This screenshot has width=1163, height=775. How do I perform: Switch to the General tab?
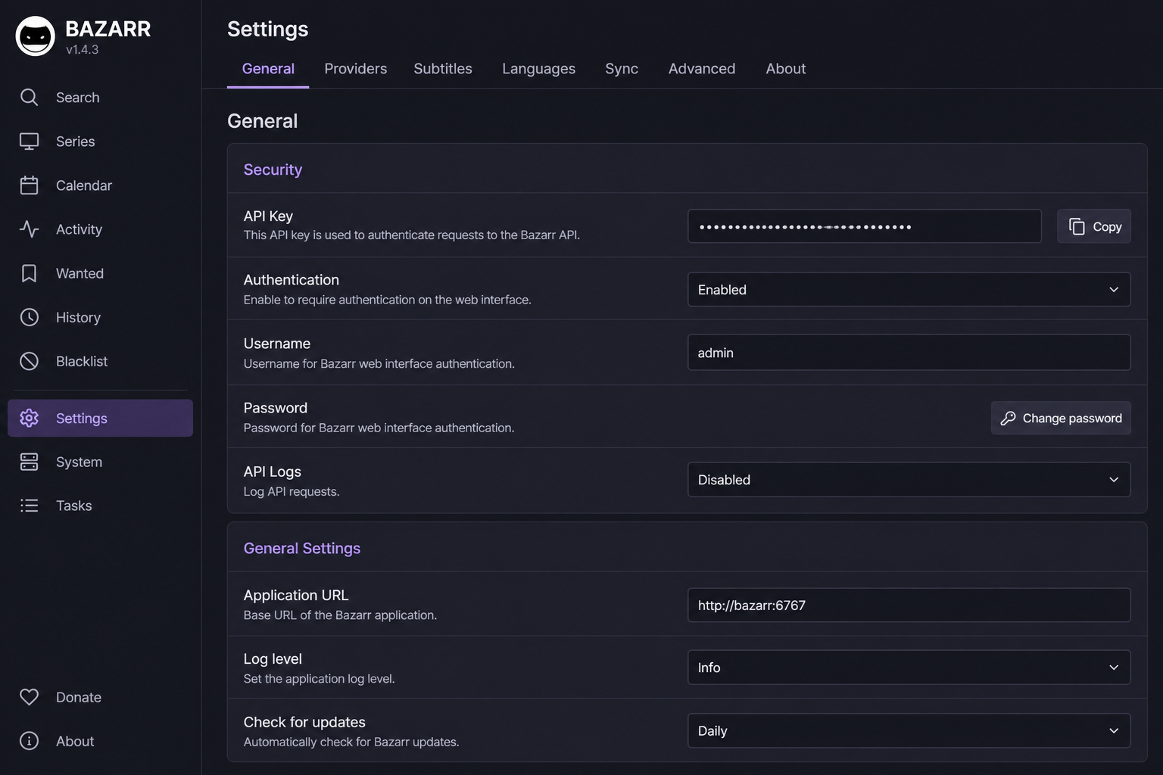[x=268, y=69]
